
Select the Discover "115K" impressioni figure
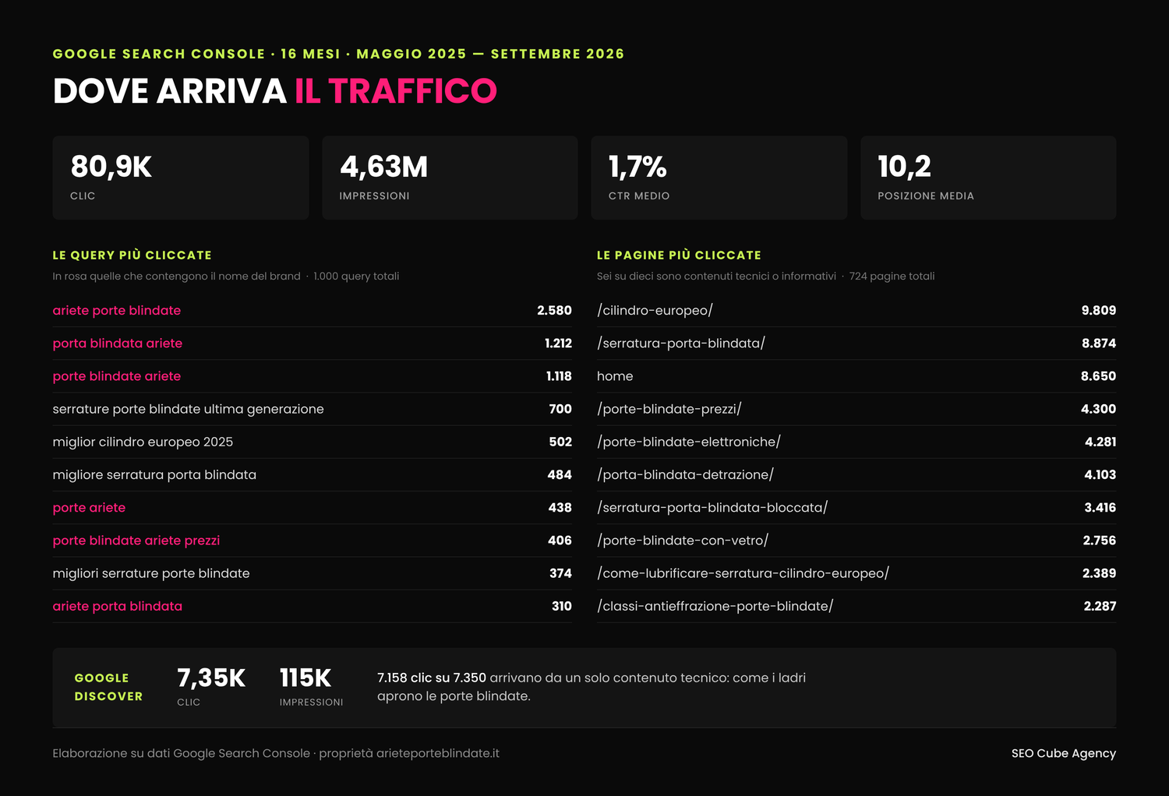coord(305,678)
